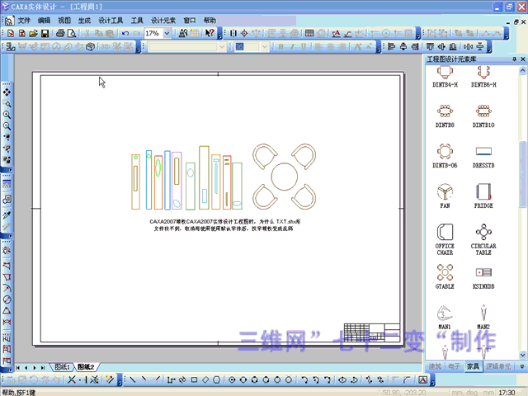Switch to 家具 library tab
This screenshot has height=396, width=528.
[x=473, y=366]
